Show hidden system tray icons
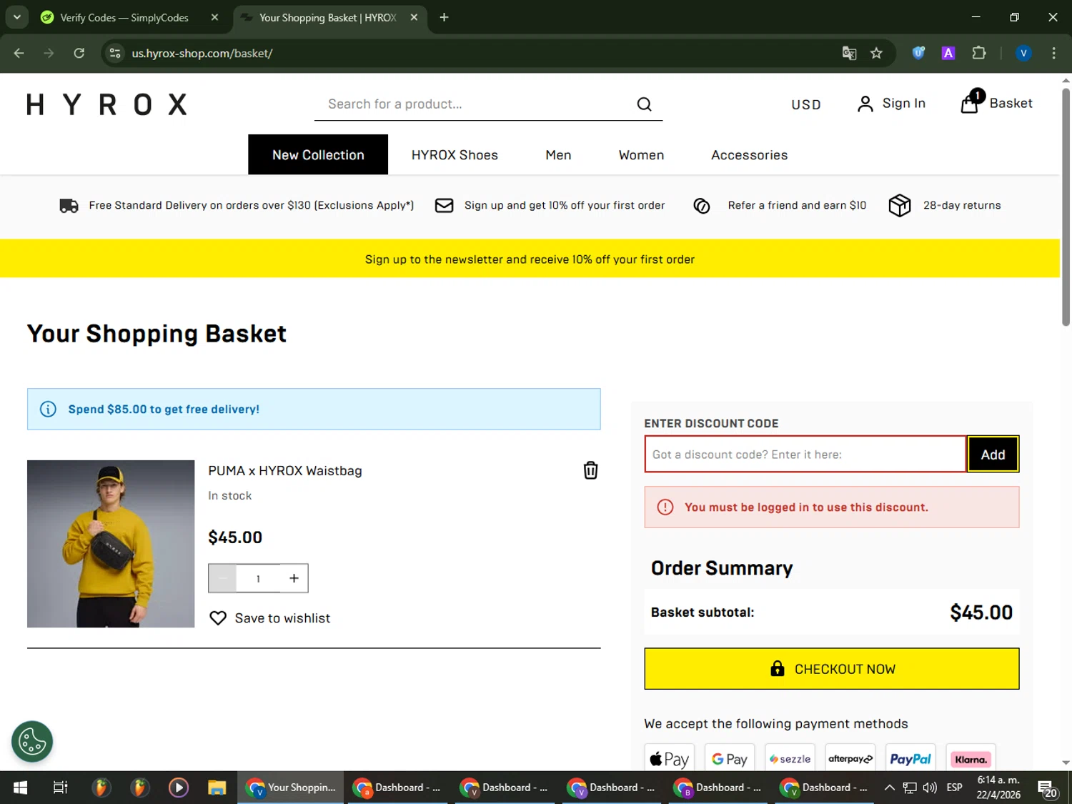1072x804 pixels. 889,788
